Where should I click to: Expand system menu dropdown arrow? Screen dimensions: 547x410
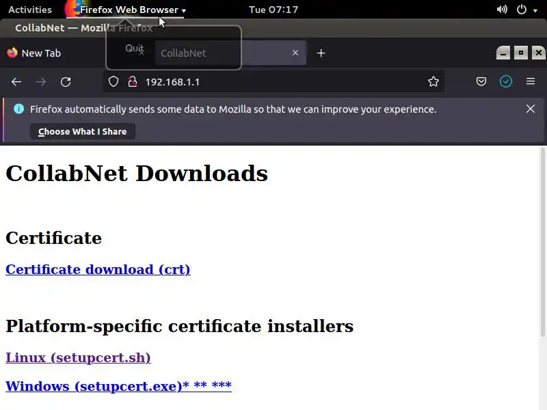pyautogui.click(x=535, y=11)
